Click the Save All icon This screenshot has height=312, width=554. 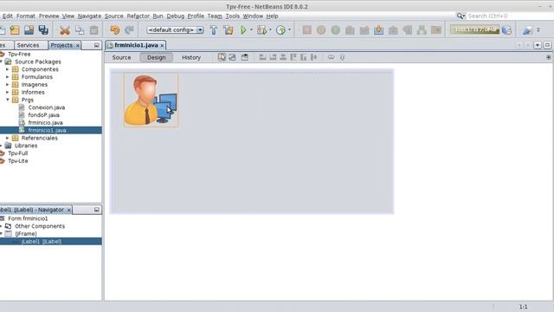[43, 30]
